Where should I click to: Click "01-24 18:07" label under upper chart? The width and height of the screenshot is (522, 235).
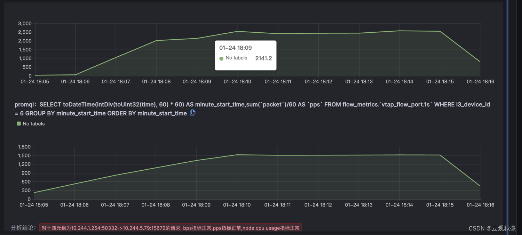116,82
